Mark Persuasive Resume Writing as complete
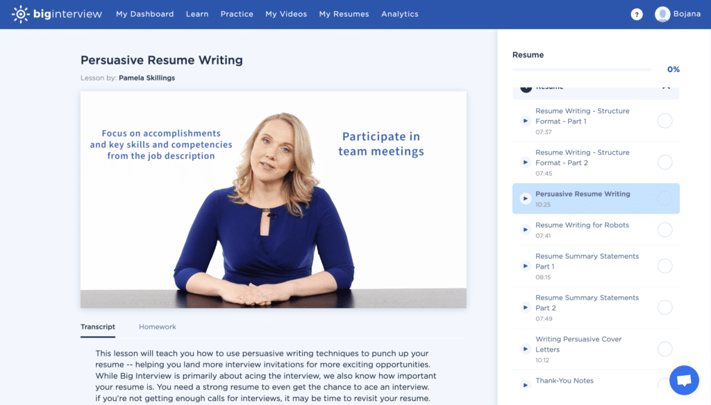This screenshot has height=405, width=711. (664, 198)
